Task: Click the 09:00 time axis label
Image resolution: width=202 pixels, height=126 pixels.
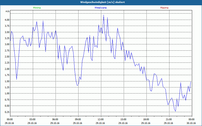Action: (78, 119)
